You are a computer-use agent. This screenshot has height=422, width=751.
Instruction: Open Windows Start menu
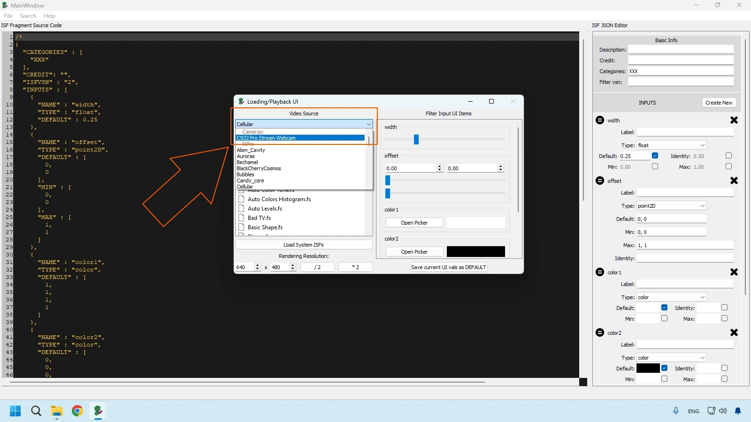15,411
